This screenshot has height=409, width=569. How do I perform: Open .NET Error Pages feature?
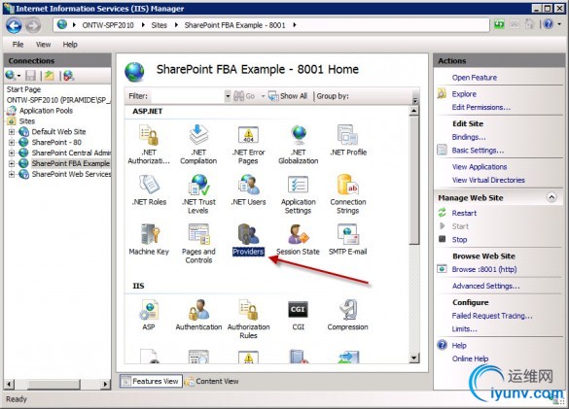248,144
